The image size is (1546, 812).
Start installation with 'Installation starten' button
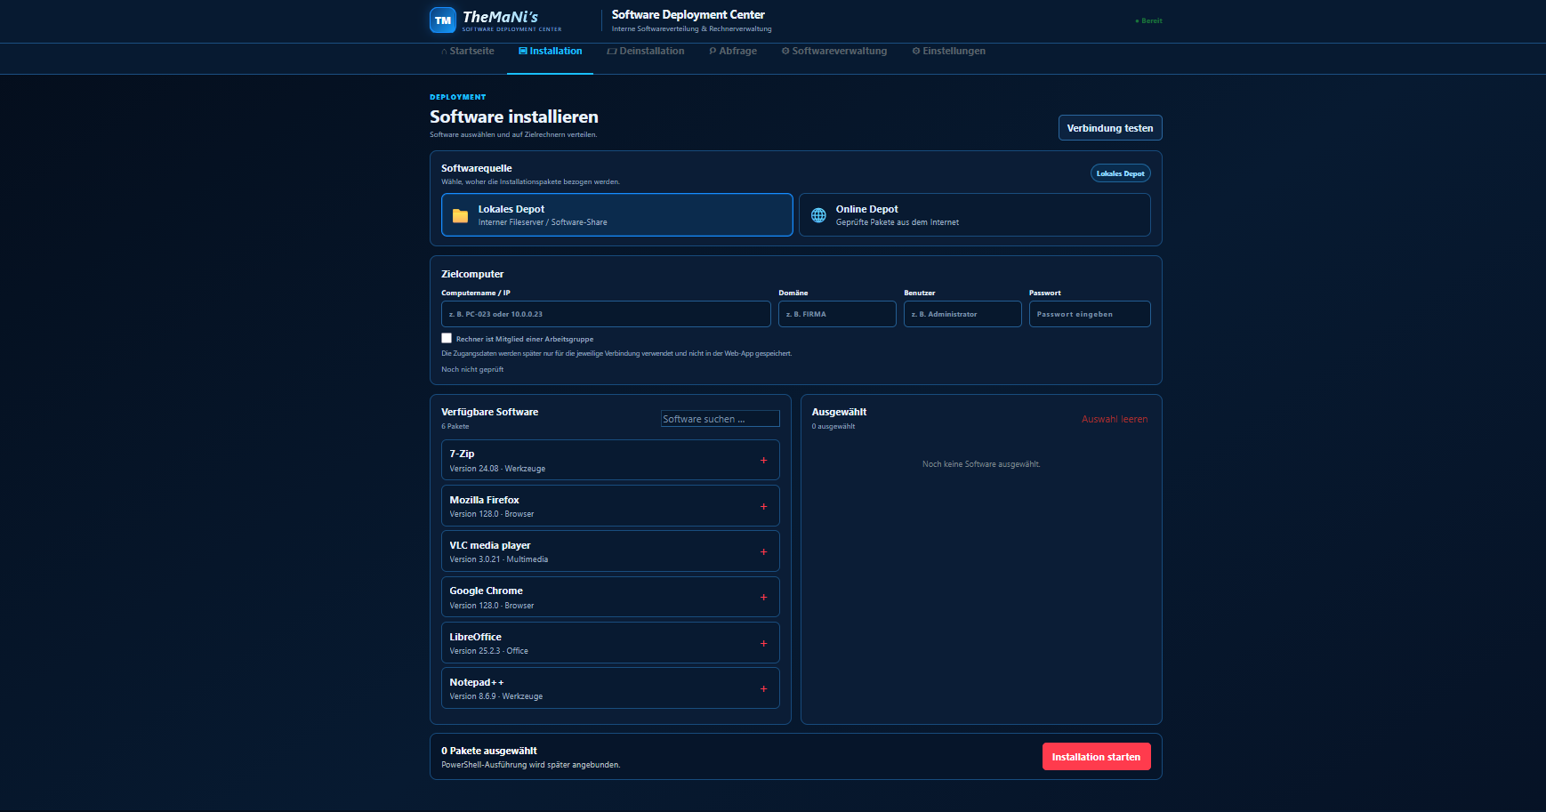1096,757
